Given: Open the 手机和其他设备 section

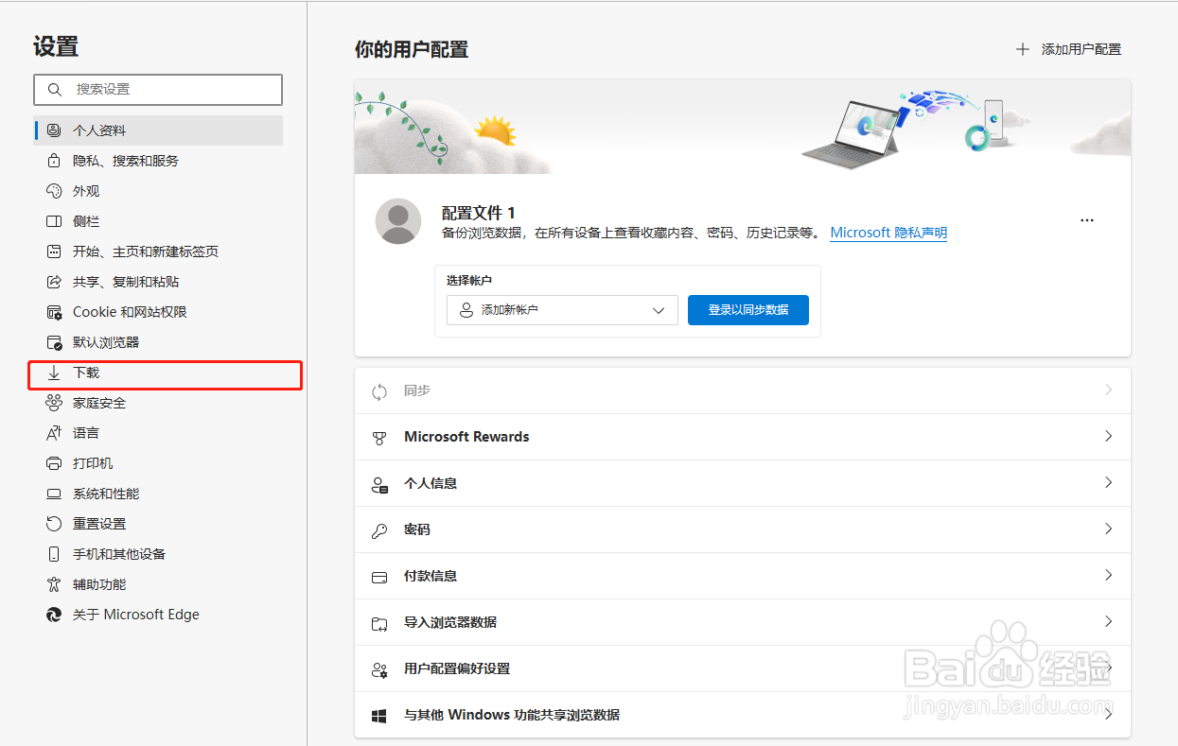Looking at the screenshot, I should [158, 554].
